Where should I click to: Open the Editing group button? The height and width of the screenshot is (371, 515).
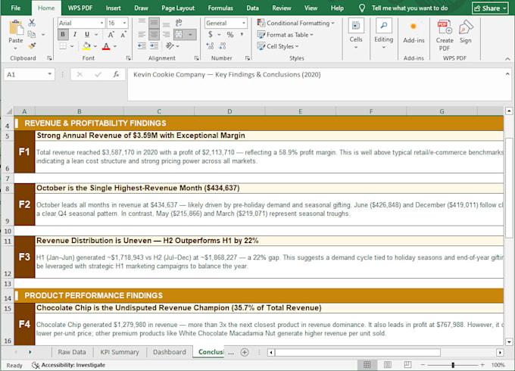point(384,34)
